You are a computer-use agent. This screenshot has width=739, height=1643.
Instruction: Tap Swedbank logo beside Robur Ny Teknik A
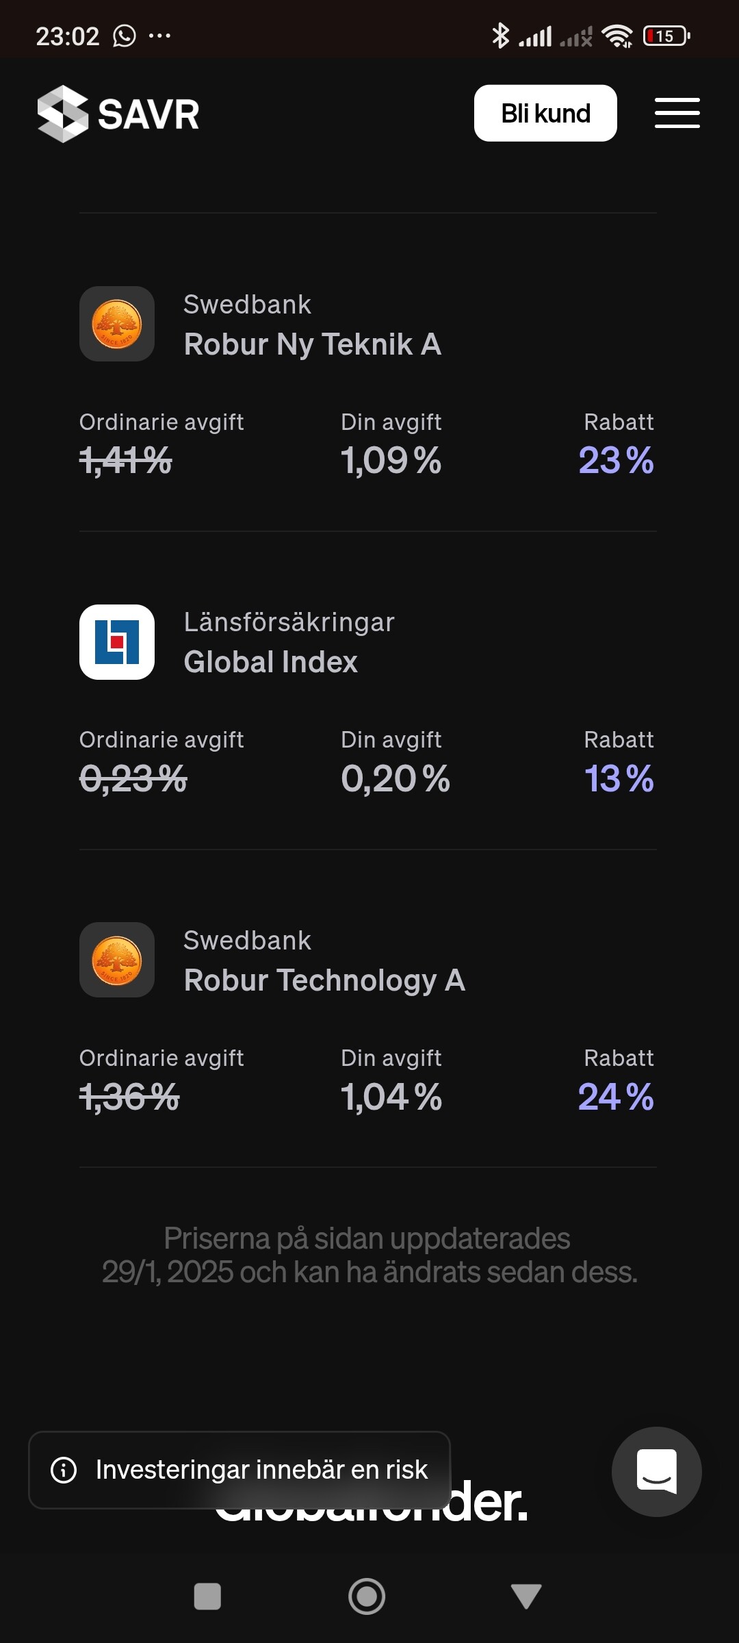click(x=117, y=324)
